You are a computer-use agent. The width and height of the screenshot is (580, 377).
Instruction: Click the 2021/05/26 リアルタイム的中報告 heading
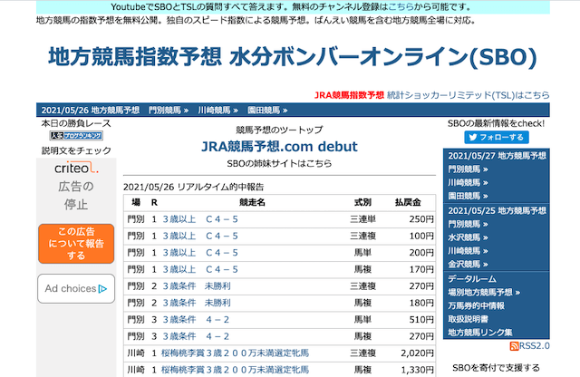point(193,187)
